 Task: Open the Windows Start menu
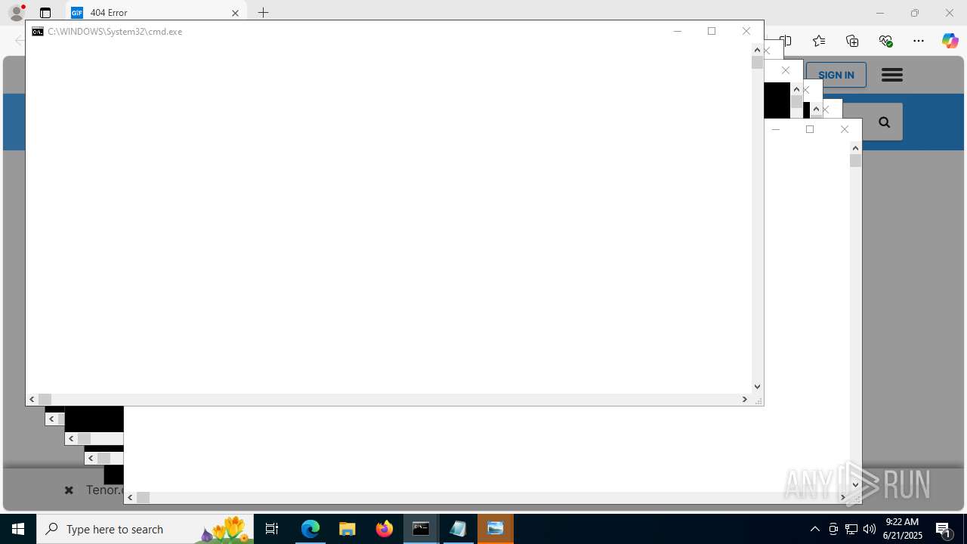[x=18, y=529]
